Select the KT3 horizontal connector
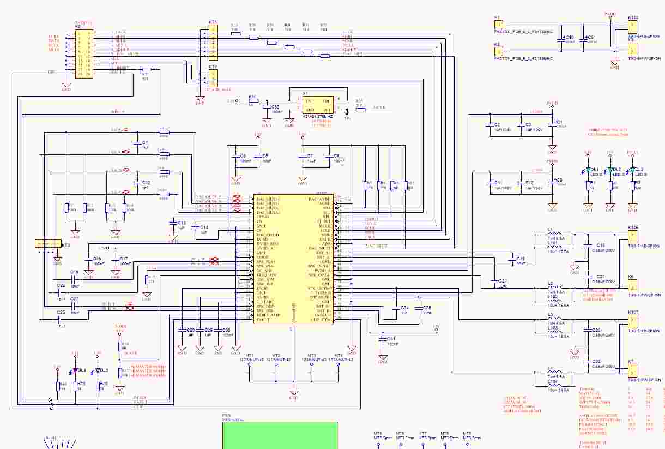The width and height of the screenshot is (665, 449). coord(49,243)
